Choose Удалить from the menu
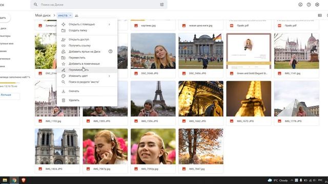 tap(87, 100)
